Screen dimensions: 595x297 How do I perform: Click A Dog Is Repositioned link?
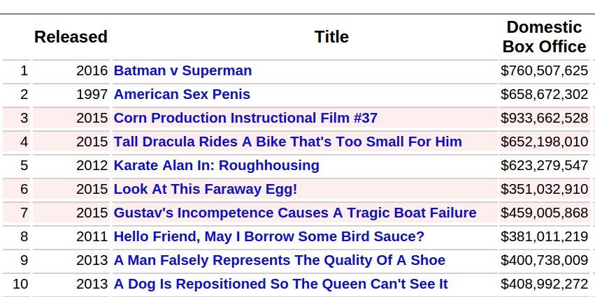(x=280, y=284)
